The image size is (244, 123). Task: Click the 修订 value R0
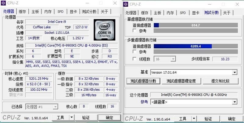[x=110, y=56]
